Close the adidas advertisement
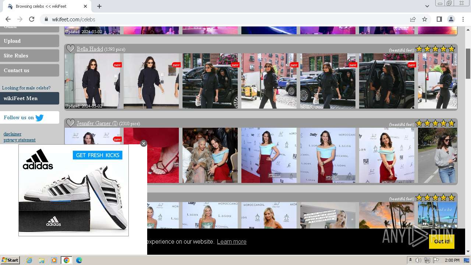 (144, 144)
